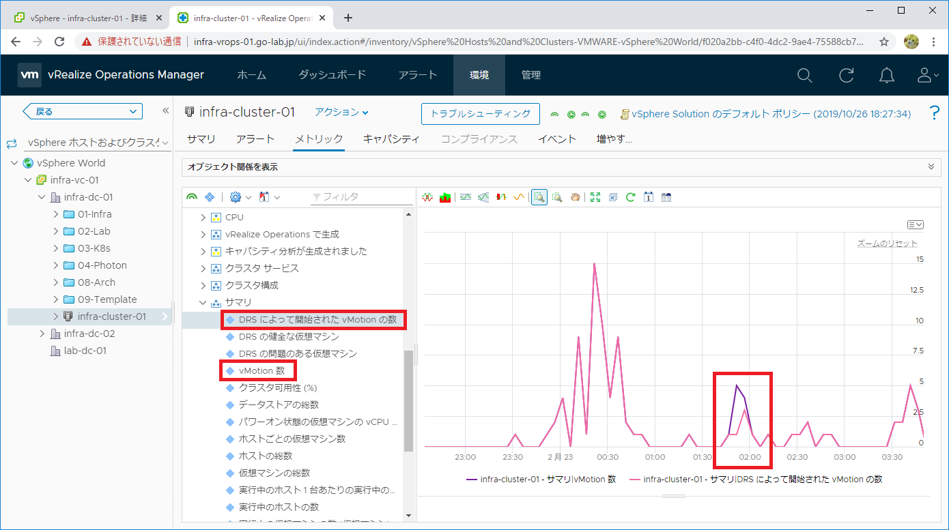Viewport: 949px width, 530px height.
Task: Select the pan hand tool
Action: [x=575, y=197]
